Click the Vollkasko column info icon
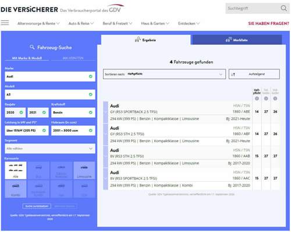 click(275, 99)
